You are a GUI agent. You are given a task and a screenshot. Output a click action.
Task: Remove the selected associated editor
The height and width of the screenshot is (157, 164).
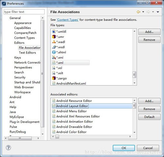[x=149, y=109]
